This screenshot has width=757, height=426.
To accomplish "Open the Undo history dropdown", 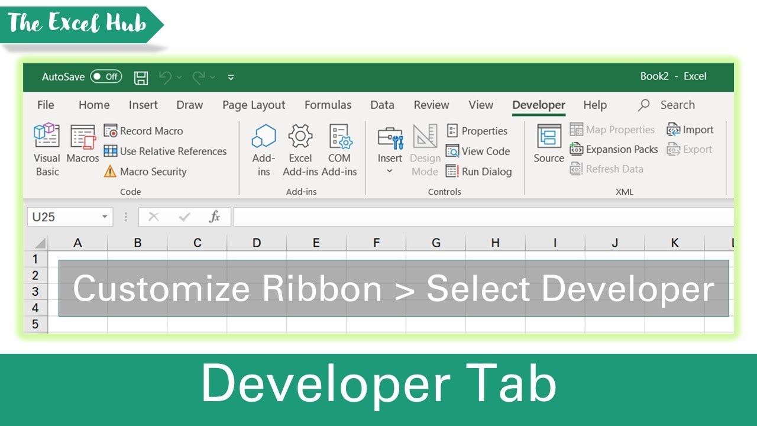I will pos(179,77).
